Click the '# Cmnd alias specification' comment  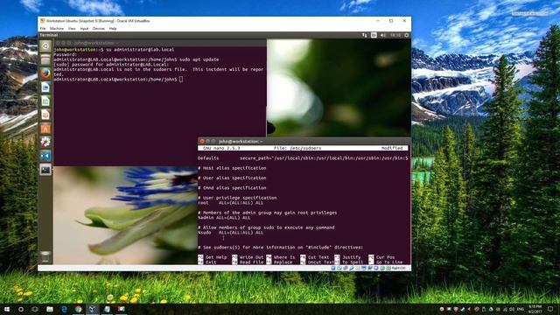[x=232, y=188]
